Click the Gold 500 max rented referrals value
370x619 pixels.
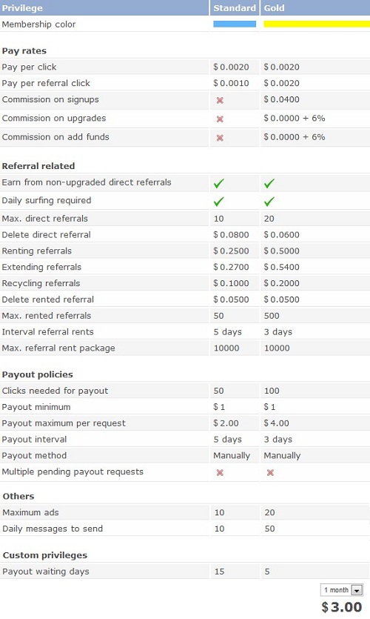[272, 316]
